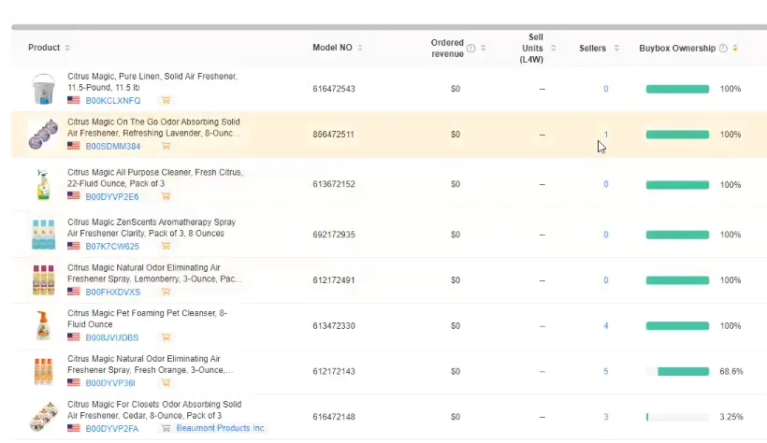Screen dimensions: 767x443
Task: Click US flag icon beside B00DYVP2E6
Action: point(74,197)
